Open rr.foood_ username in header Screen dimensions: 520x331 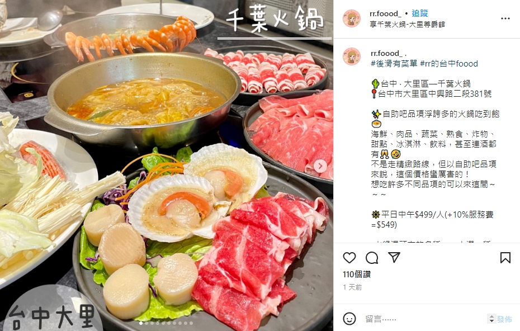[385, 13]
